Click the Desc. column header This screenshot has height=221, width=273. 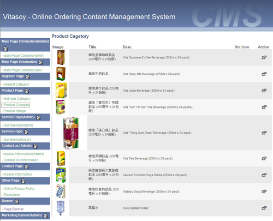127,47
